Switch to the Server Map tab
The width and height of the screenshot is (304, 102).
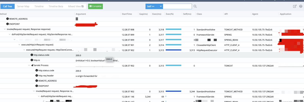tap(23, 6)
